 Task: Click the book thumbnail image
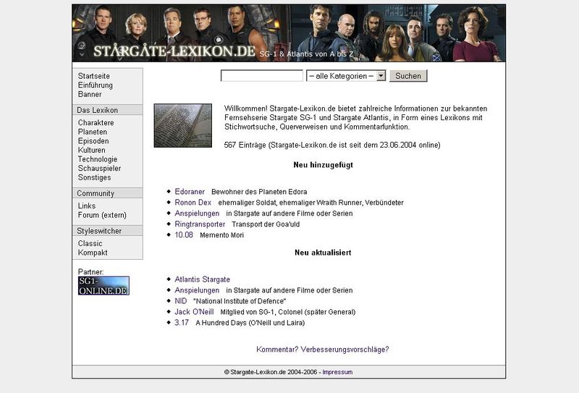point(182,125)
